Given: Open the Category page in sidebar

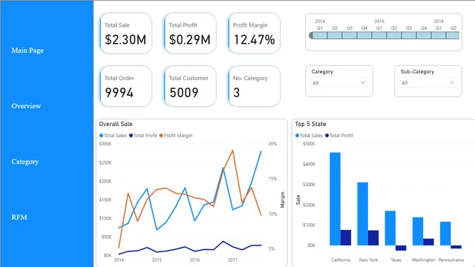Looking at the screenshot, I should pos(24,162).
